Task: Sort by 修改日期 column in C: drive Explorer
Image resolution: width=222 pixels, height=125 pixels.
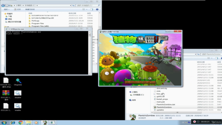Action: [x=72, y=13]
